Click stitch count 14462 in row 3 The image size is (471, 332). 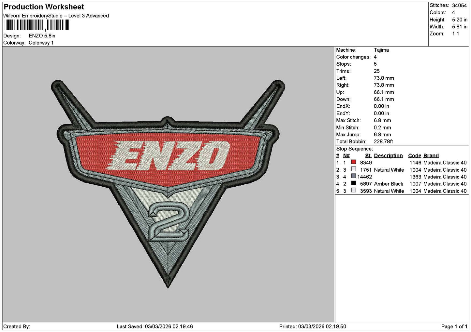(x=364, y=177)
